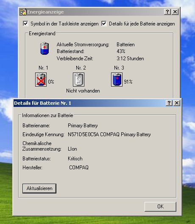
Task: Click the 'Aktuelle Stromversorgung:' label
Action: tap(83, 45)
